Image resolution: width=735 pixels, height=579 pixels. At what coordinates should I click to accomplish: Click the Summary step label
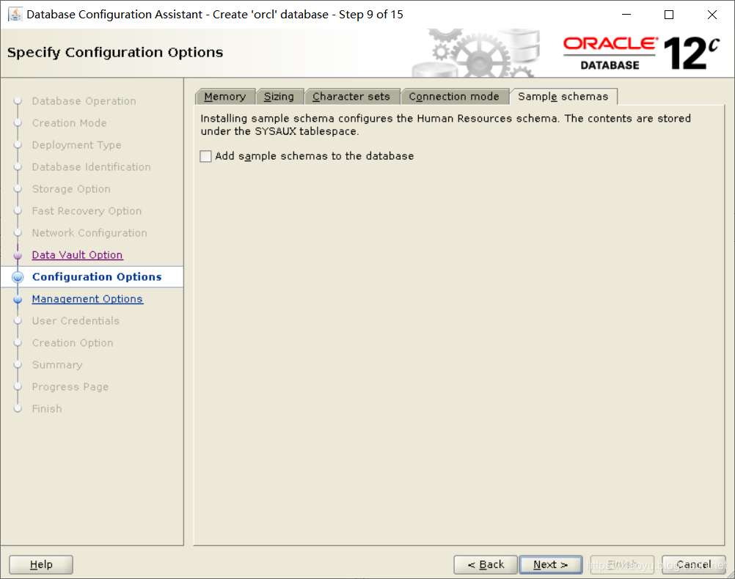pos(57,365)
